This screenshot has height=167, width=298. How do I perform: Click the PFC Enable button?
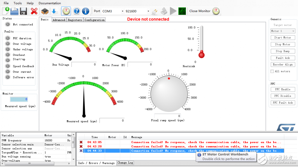[x=283, y=89]
